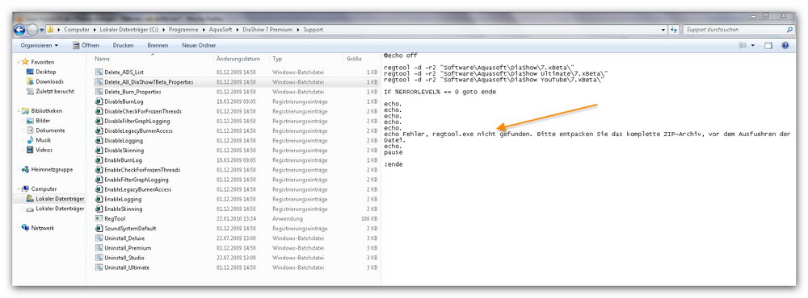808x298 pixels.
Task: Select Netzwerk in the navigation pane
Action: point(42,228)
